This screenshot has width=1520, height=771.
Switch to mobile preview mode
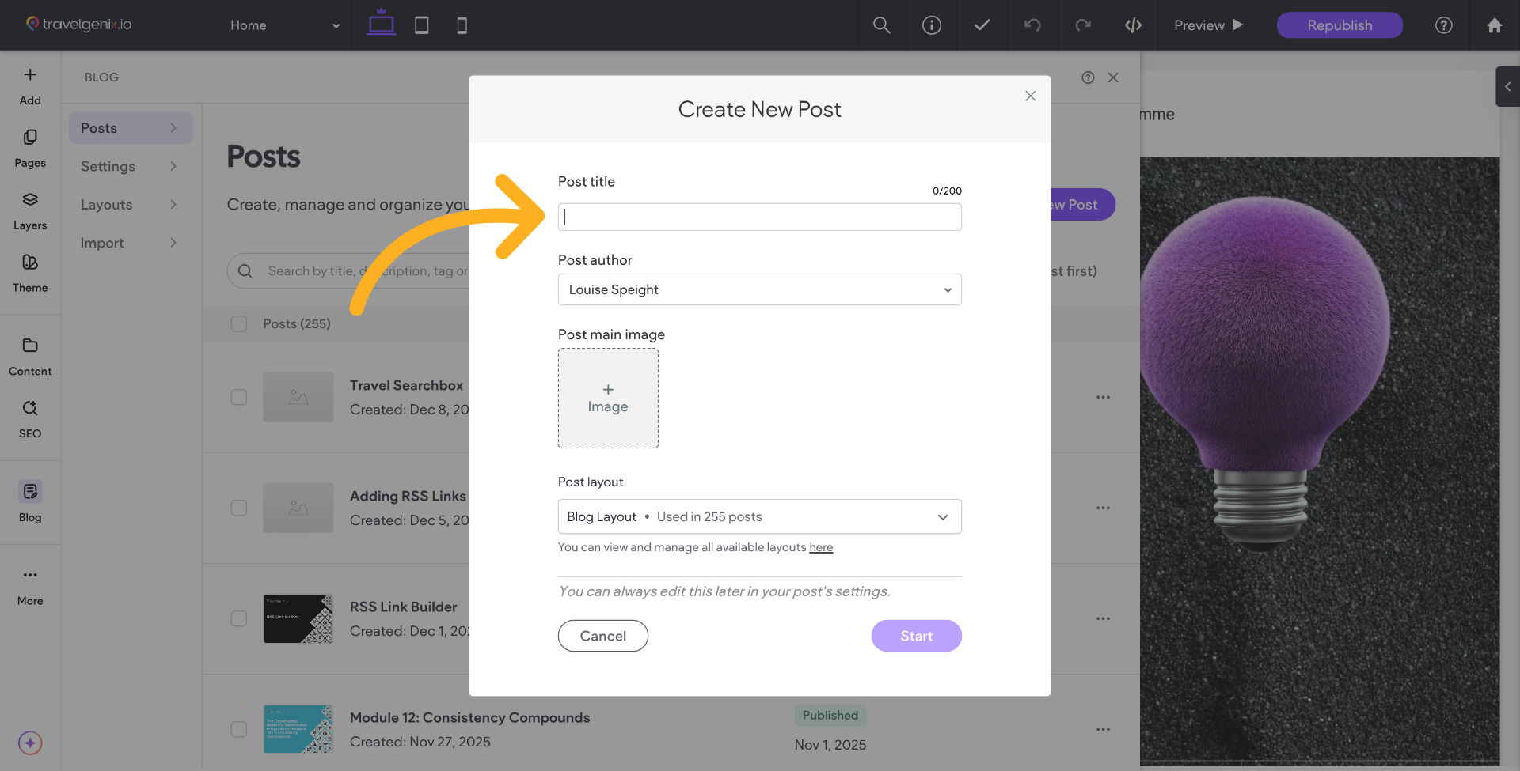[x=462, y=25]
